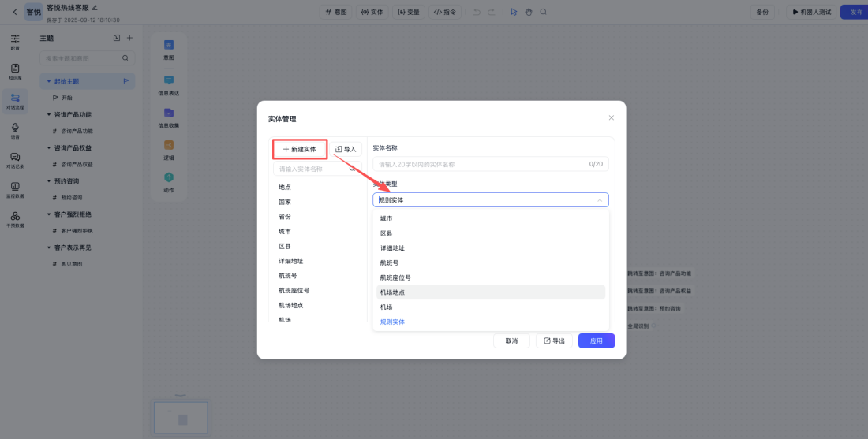The image size is (868, 439).
Task: Open the 干预数据 sidebar section
Action: [15, 219]
